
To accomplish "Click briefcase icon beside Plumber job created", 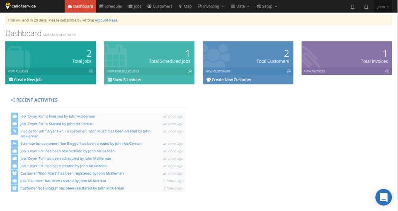I will pyautogui.click(x=15, y=181).
